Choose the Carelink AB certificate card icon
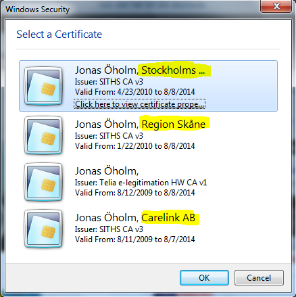 coord(43,229)
